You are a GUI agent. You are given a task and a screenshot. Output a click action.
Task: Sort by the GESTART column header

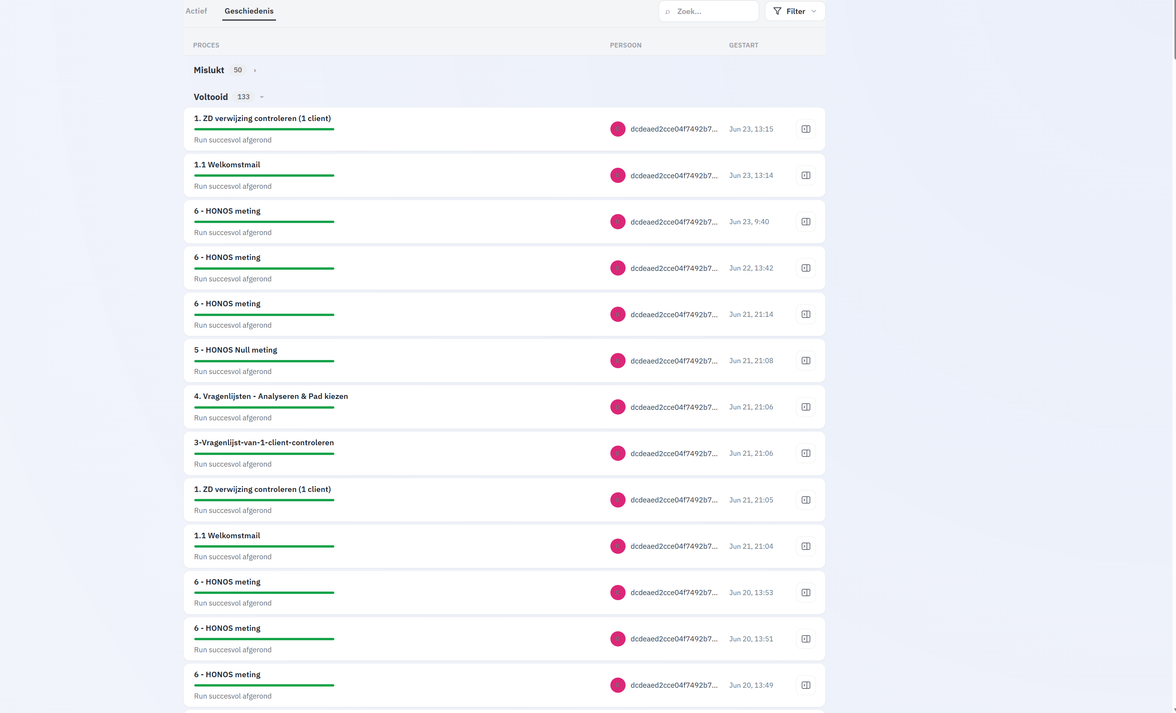coord(743,45)
